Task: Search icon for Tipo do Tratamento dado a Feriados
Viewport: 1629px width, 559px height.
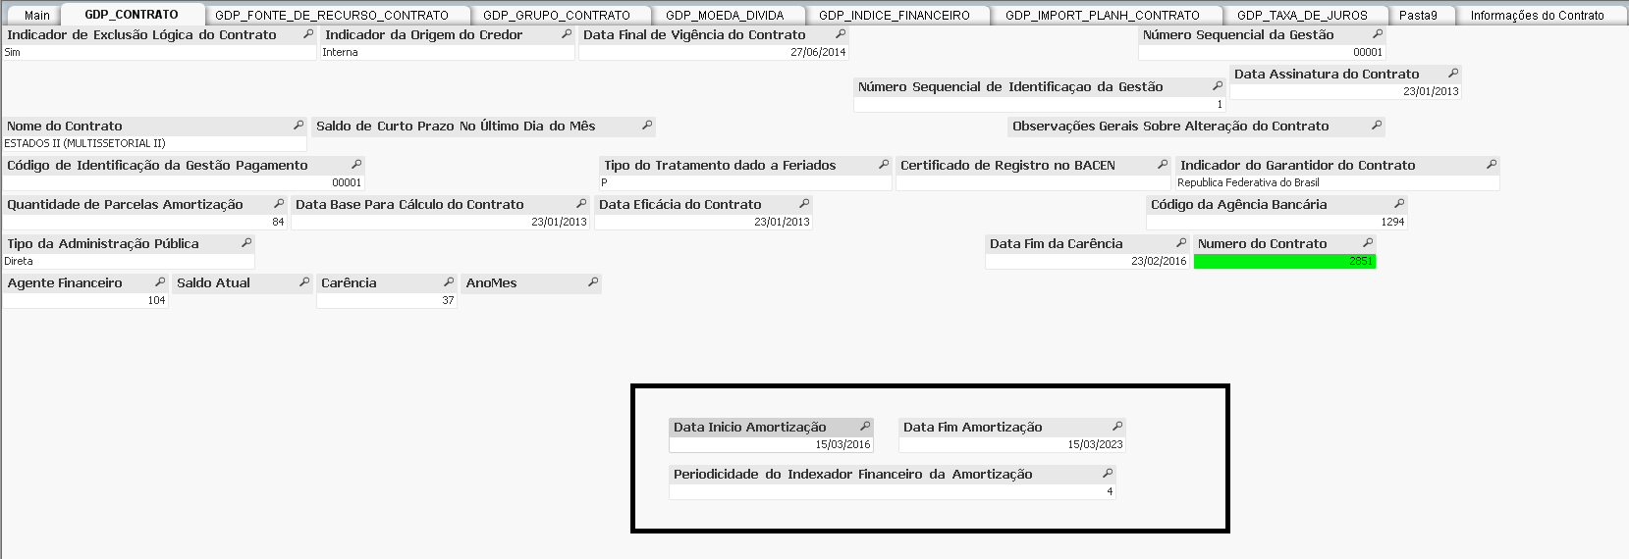Action: [x=884, y=165]
